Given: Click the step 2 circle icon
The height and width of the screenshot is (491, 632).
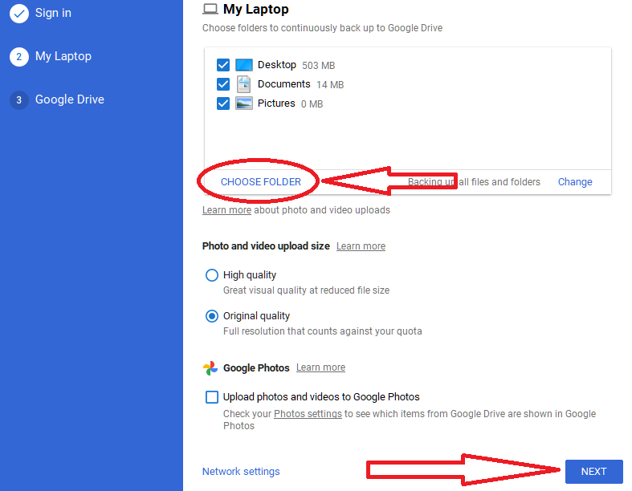Looking at the screenshot, I should click(x=19, y=57).
